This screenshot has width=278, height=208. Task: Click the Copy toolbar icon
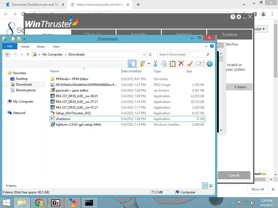click(164, 64)
